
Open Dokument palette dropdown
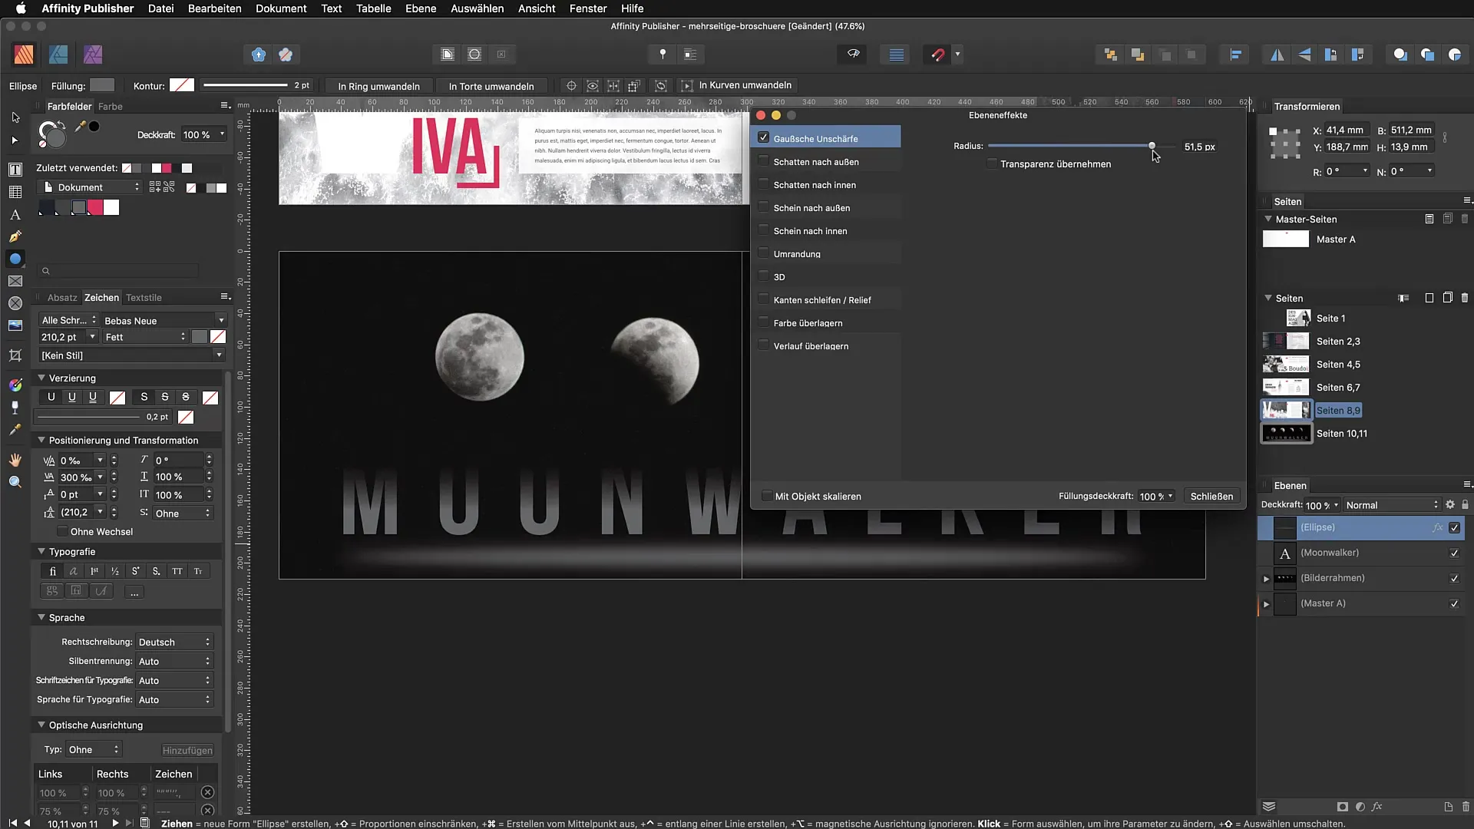point(90,187)
